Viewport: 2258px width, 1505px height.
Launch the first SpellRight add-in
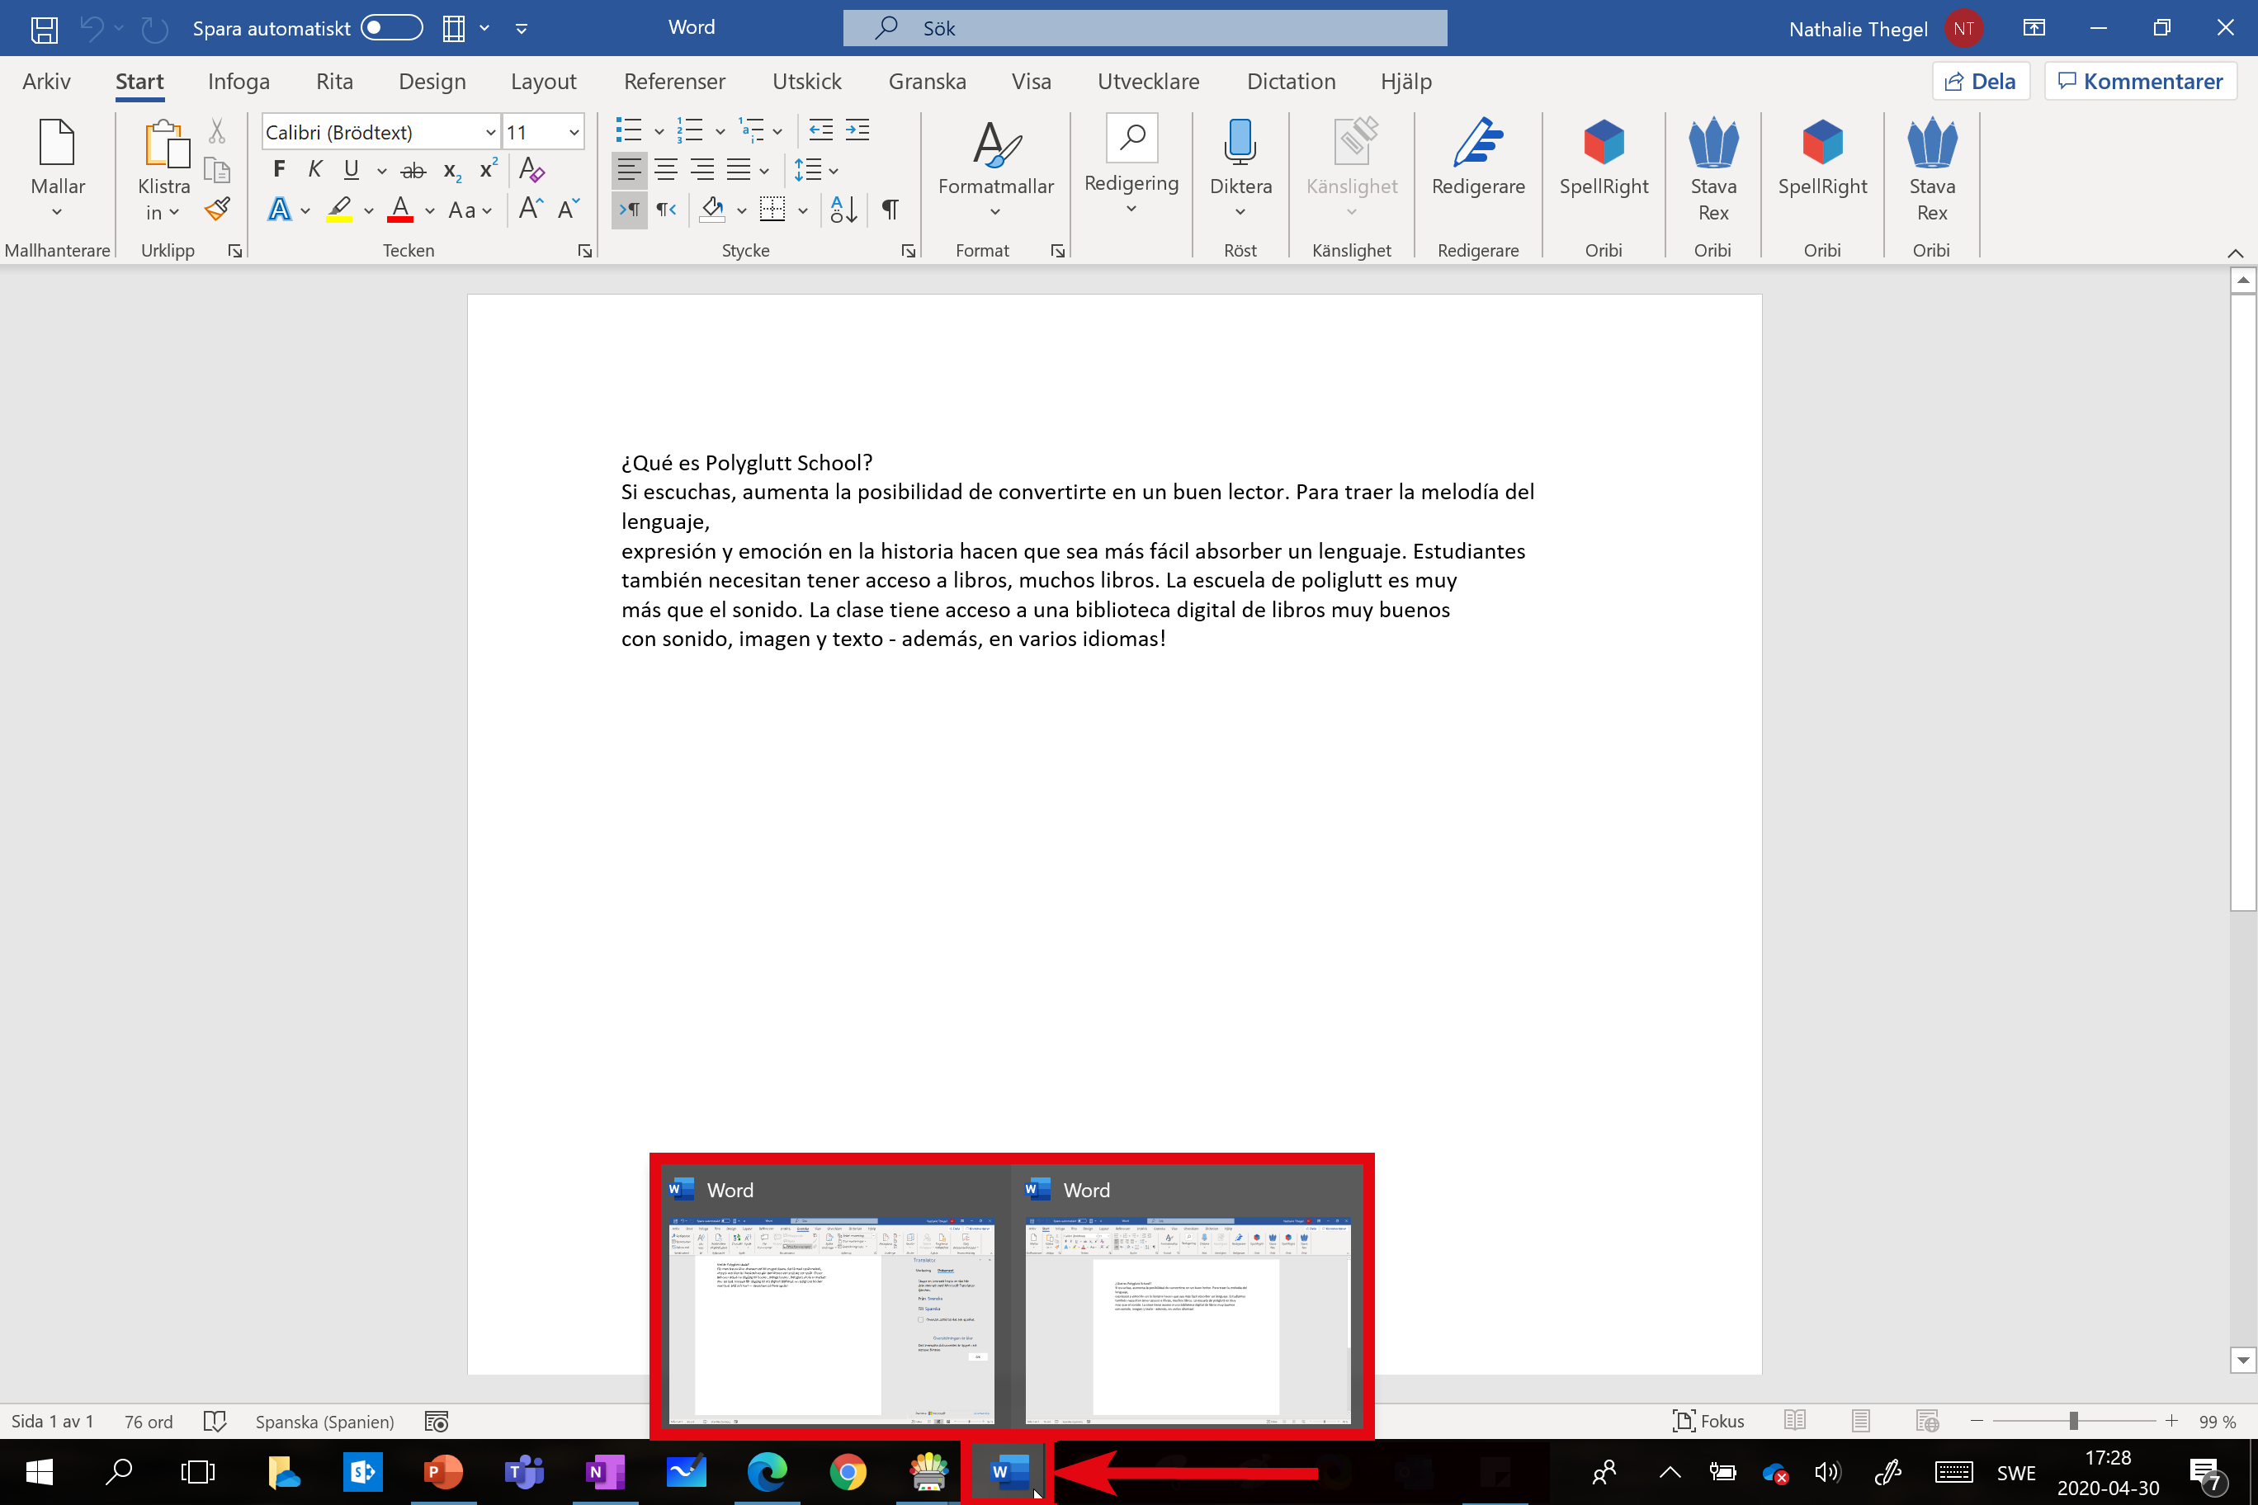point(1604,158)
